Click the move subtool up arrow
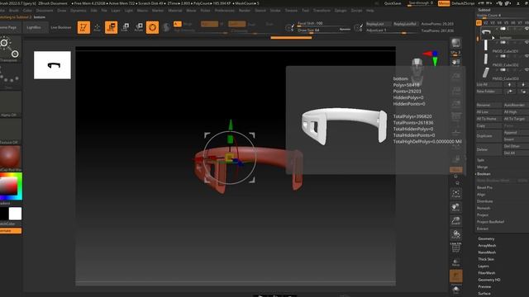Image resolution: width=529 pixels, height=297 pixels. 509,84
